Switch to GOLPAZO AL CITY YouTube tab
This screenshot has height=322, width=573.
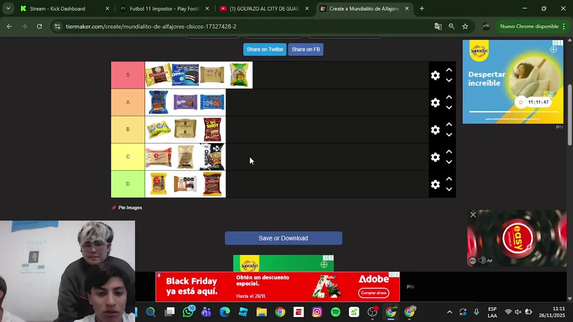[264, 8]
